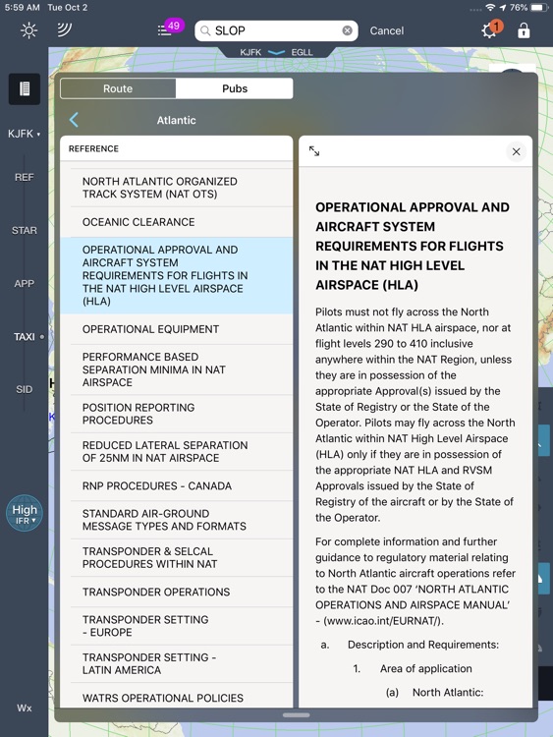Open Reduced Lateral Separation of 25NM entry
This screenshot has width=553, height=737.
pos(177,451)
